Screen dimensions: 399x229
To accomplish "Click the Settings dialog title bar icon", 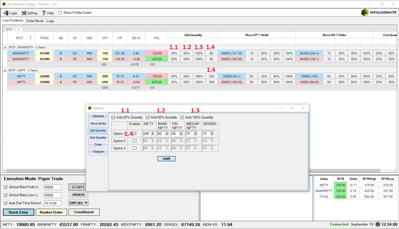I will click(90, 108).
